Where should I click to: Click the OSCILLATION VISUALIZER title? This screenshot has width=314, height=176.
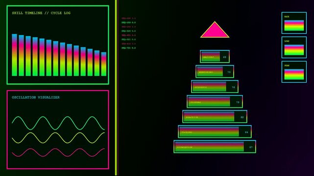click(x=36, y=97)
